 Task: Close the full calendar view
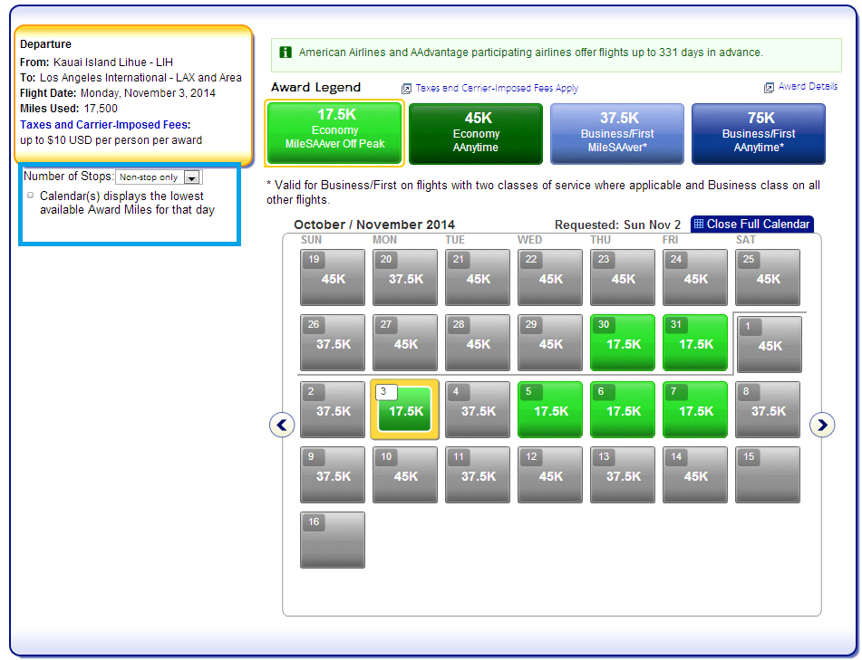[x=752, y=224]
